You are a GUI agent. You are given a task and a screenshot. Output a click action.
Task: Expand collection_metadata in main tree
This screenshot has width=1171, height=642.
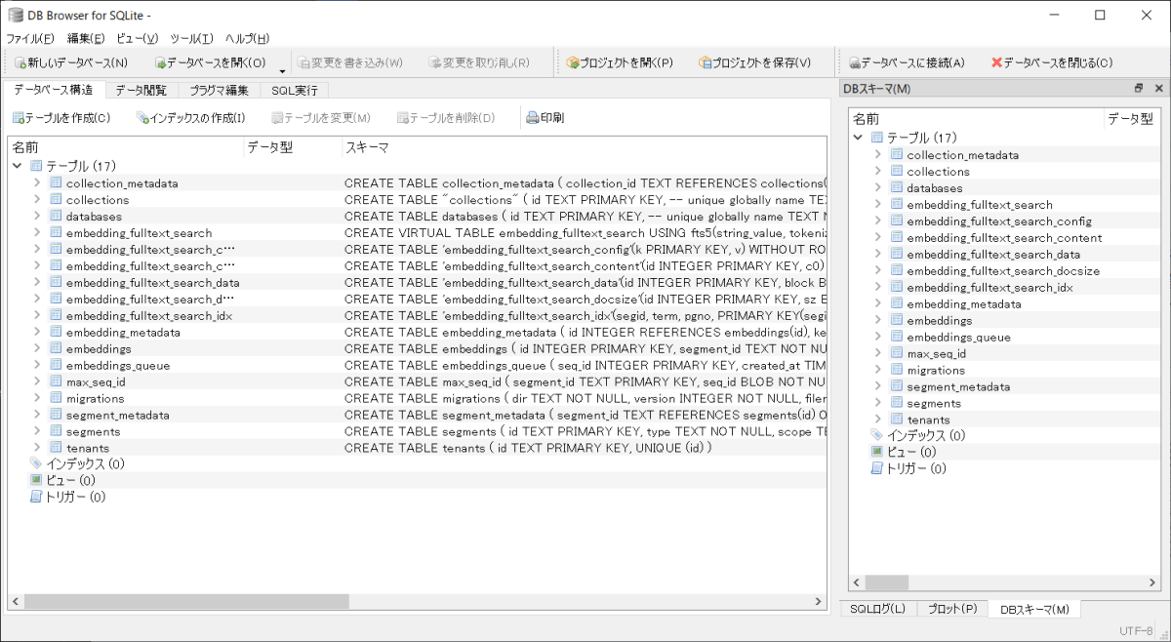click(37, 182)
